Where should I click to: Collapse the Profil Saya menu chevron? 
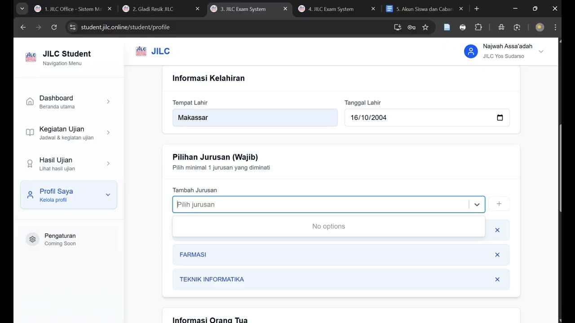pos(108,195)
